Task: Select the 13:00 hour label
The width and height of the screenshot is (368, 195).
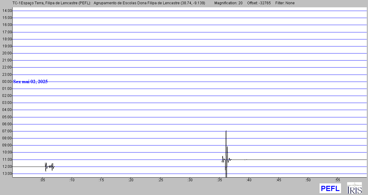Action: (x=7, y=174)
